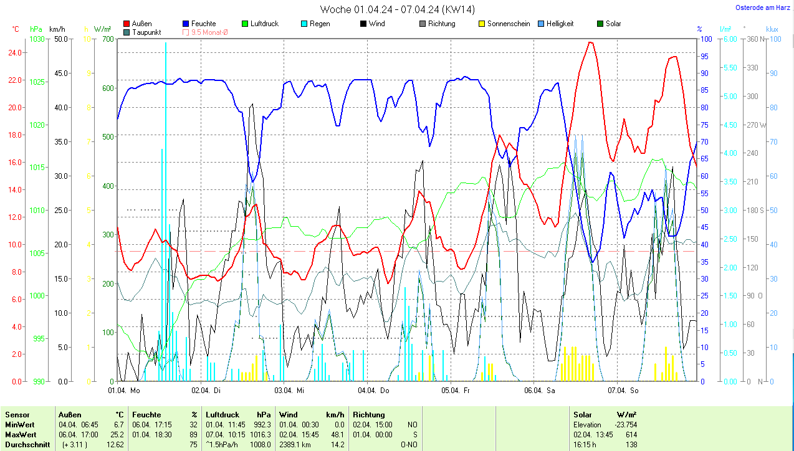Select the green Luftdruck legend marker
The image size is (794, 451).
[x=246, y=24]
